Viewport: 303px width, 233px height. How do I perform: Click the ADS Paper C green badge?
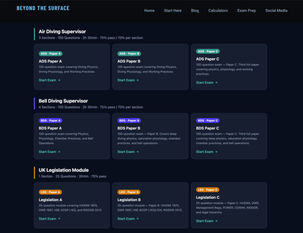coord(208,51)
